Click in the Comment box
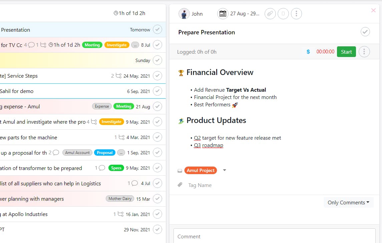This screenshot has width=382, height=243. coord(274,236)
